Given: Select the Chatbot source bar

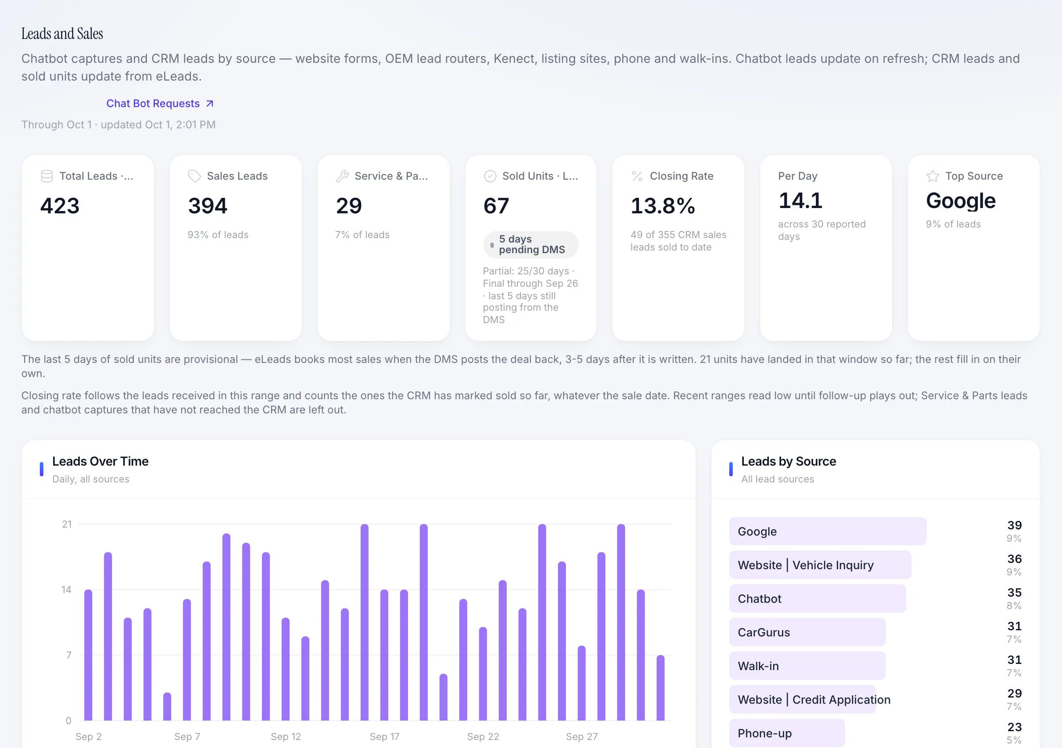Looking at the screenshot, I should [817, 598].
